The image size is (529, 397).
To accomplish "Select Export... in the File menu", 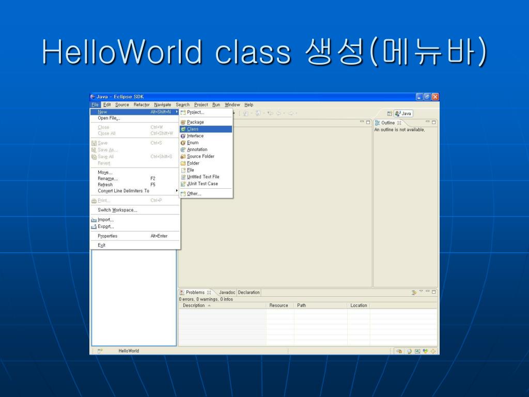I will [134, 226].
